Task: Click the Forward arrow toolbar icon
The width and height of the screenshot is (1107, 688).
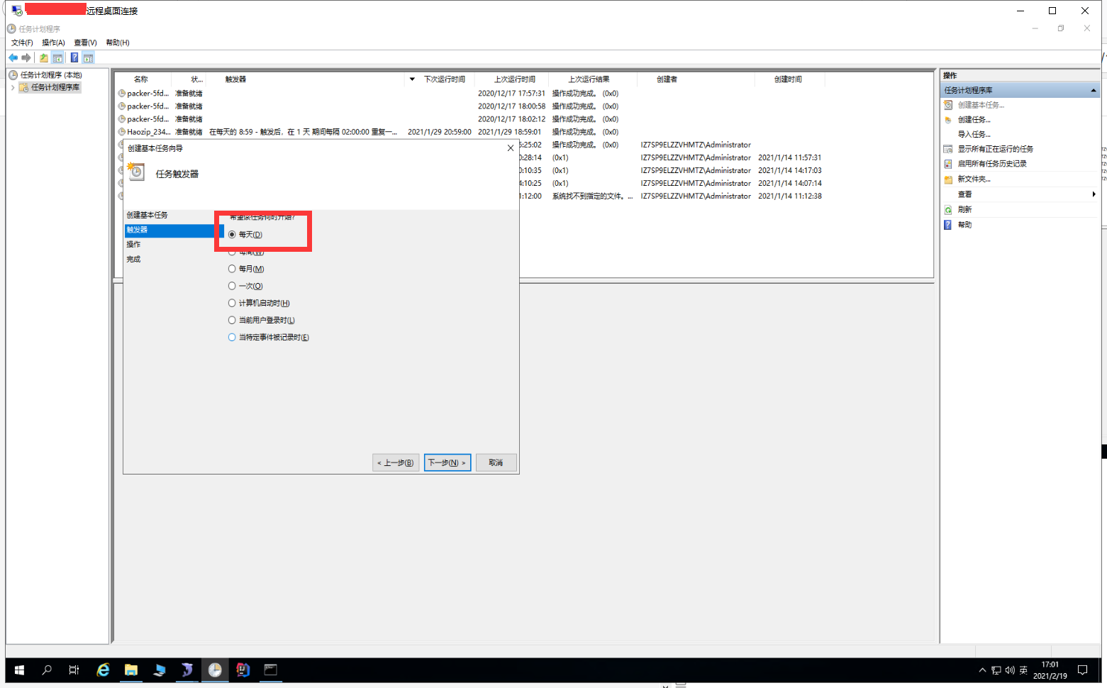Action: 26,57
